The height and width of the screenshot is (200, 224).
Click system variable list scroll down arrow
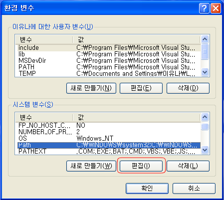tap(205, 150)
